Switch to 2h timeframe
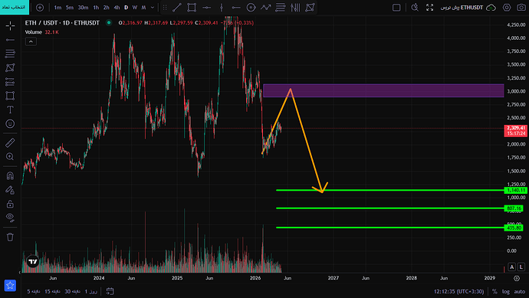Viewport: 529px width, 298px height. pos(107,8)
